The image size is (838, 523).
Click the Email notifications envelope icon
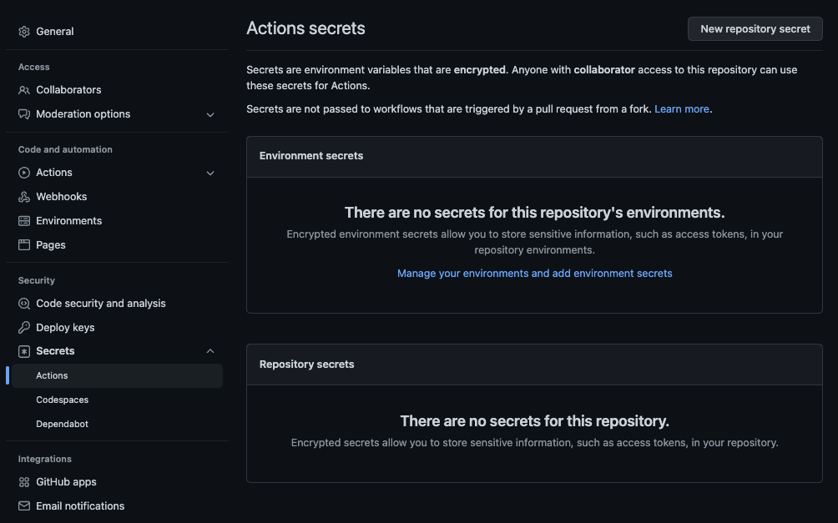click(24, 506)
